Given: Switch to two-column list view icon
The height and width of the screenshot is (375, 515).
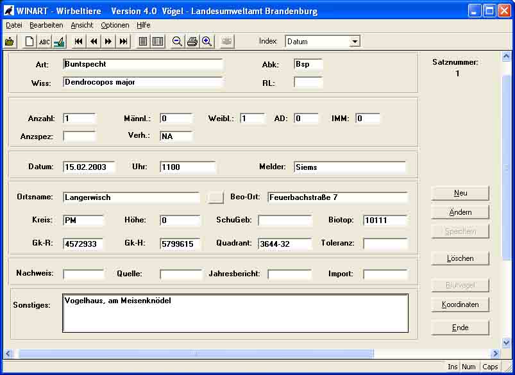Looking at the screenshot, I should click(158, 42).
